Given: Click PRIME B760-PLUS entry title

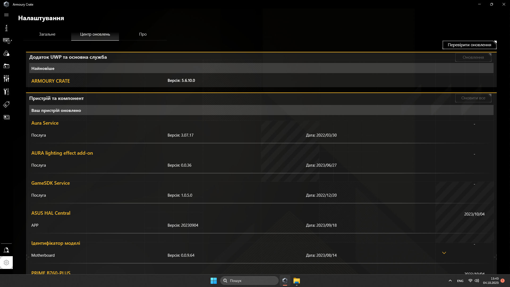Looking at the screenshot, I should (x=51, y=273).
